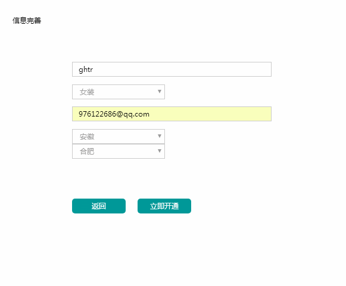Image resolution: width=346 pixels, height=286 pixels.
Task: Click empty area of the email input box
Action: [210, 114]
